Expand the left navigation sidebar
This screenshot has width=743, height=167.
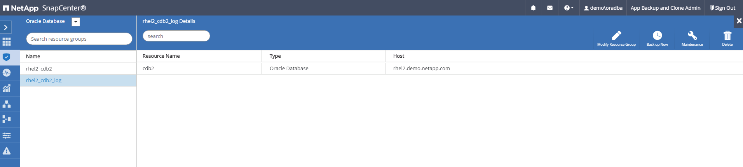pyautogui.click(x=6, y=27)
